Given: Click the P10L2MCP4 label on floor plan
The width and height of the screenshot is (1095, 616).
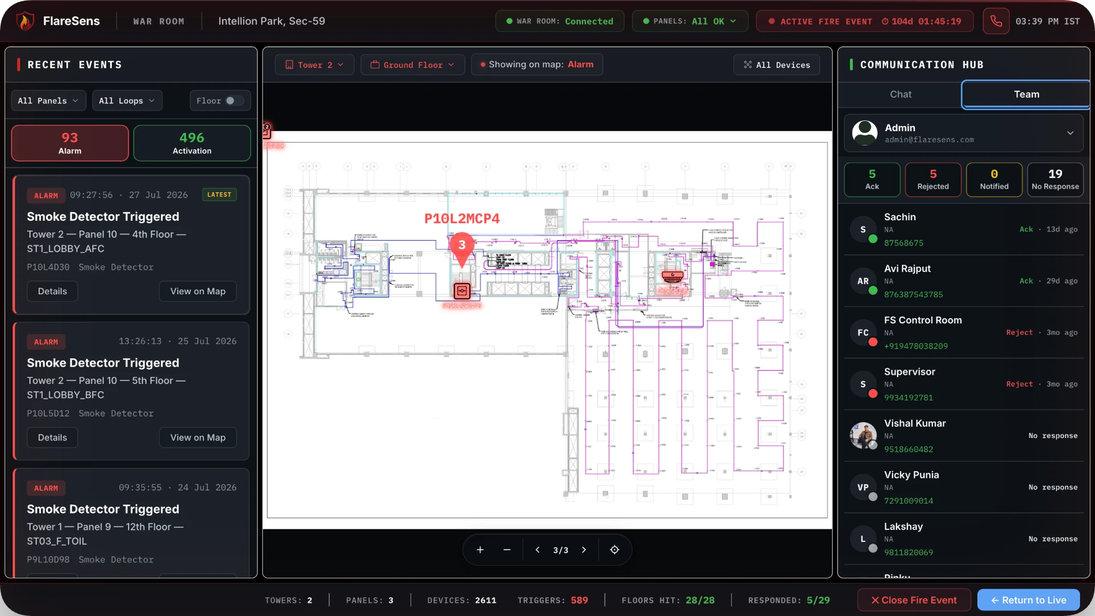Looking at the screenshot, I should 462,218.
